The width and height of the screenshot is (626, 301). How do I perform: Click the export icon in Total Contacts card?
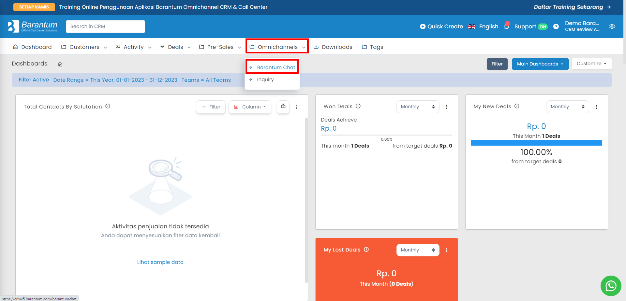tap(283, 106)
